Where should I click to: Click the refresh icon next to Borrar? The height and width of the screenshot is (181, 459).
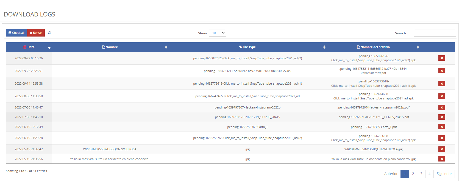[49, 33]
